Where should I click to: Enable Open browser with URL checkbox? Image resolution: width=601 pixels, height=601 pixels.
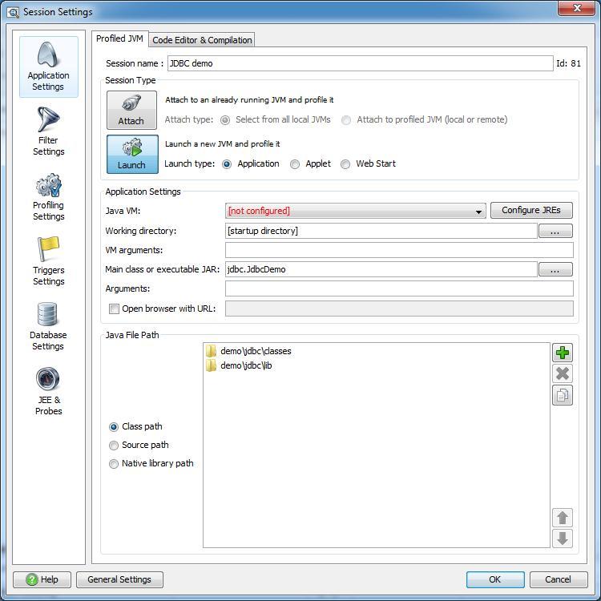click(115, 309)
